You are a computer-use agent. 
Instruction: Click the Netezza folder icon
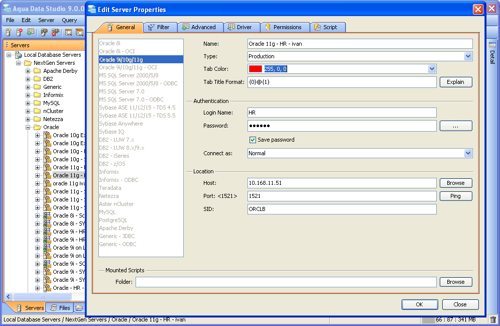point(37,119)
